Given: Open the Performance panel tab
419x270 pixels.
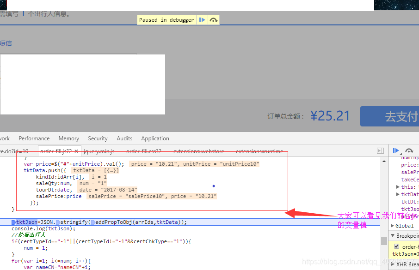Looking at the screenshot, I should (34, 138).
